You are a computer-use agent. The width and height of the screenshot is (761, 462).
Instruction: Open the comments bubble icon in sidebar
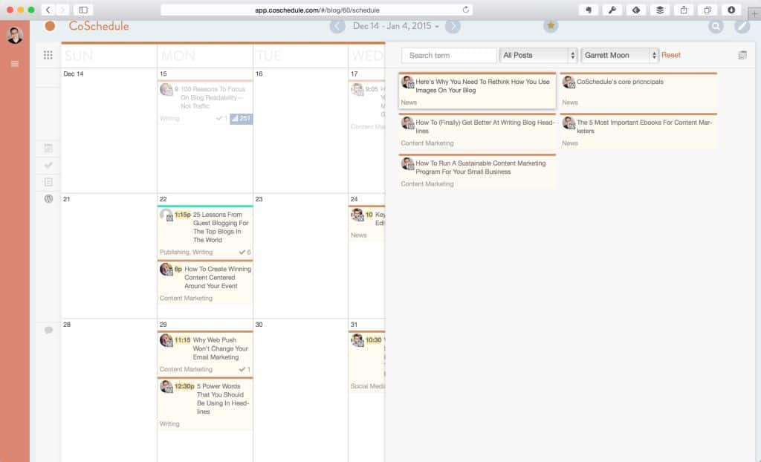47,330
